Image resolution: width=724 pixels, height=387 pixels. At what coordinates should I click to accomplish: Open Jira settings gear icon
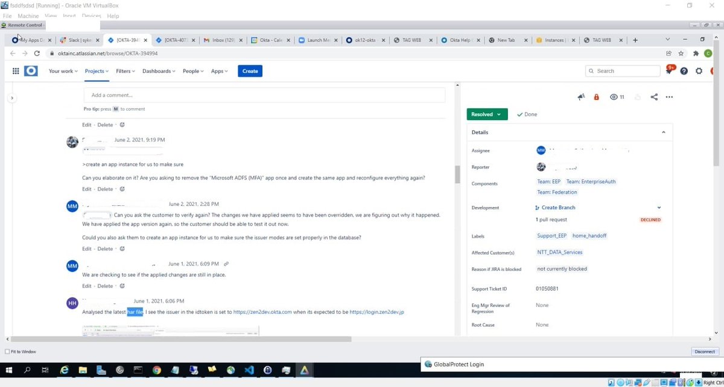click(x=699, y=71)
